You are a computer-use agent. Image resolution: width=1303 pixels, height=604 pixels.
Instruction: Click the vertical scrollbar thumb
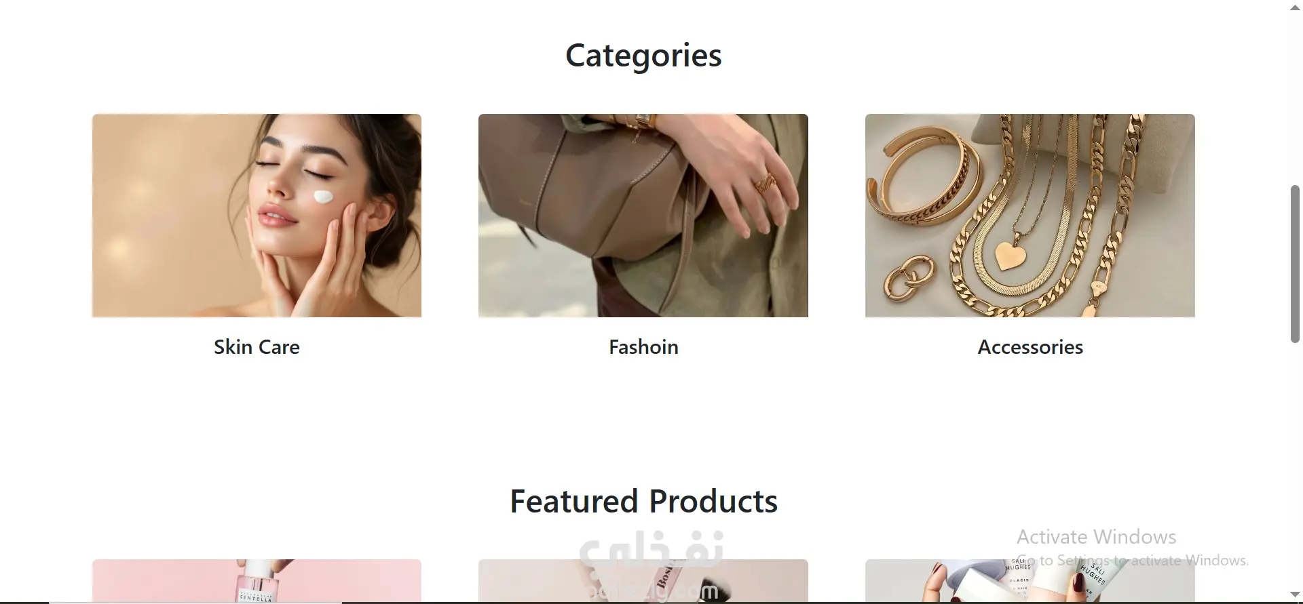tap(1295, 264)
